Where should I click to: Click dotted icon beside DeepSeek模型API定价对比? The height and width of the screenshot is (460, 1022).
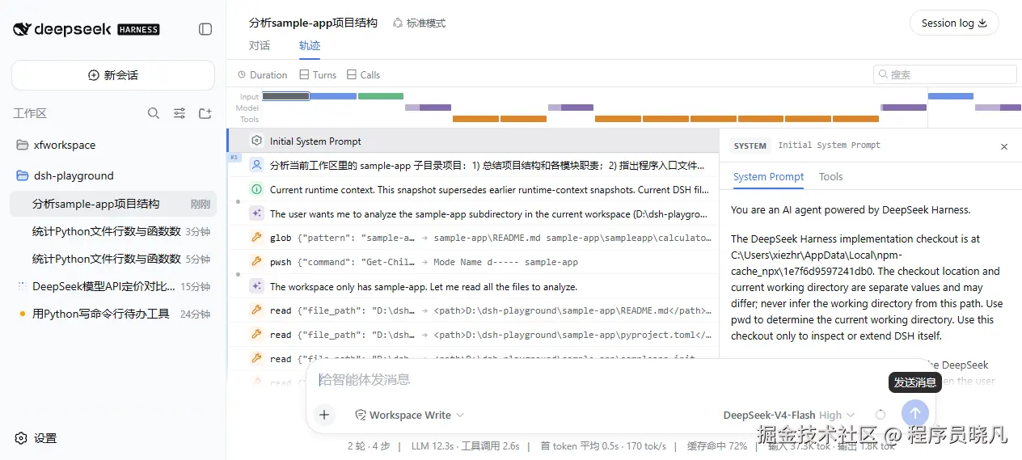[22, 286]
